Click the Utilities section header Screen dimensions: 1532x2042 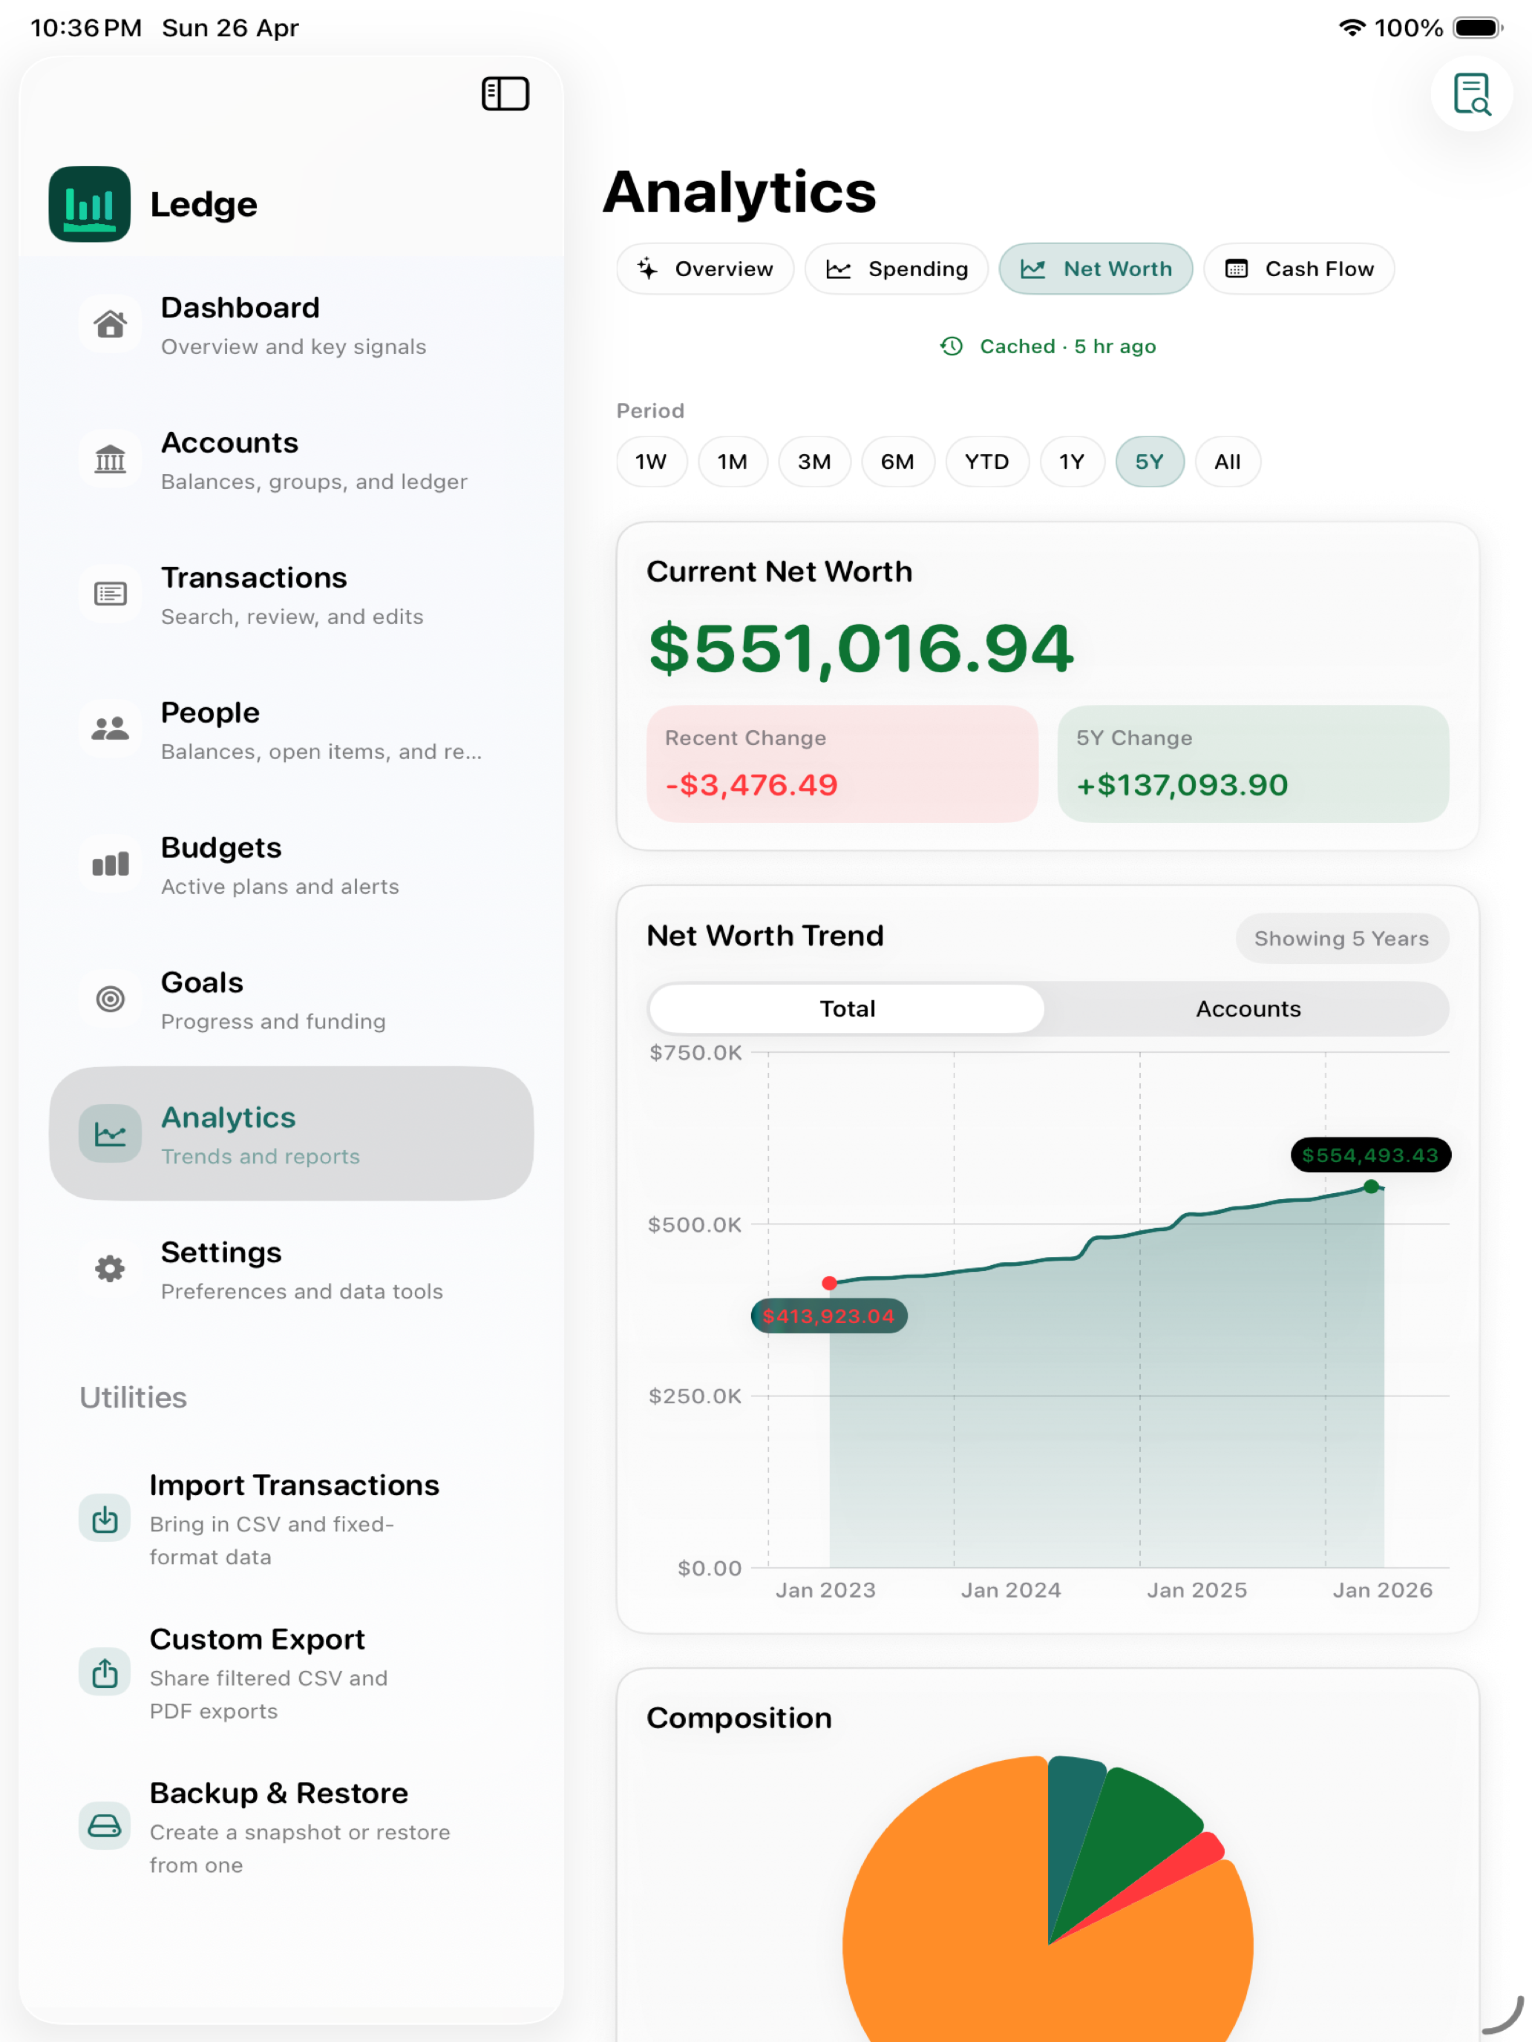click(133, 1396)
